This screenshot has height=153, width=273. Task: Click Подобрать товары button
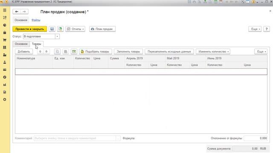96,51
